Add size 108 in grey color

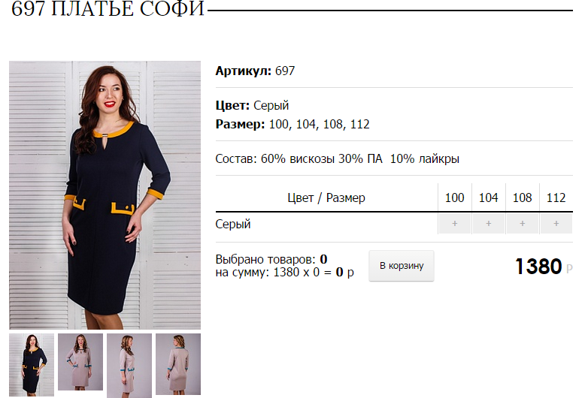point(522,224)
